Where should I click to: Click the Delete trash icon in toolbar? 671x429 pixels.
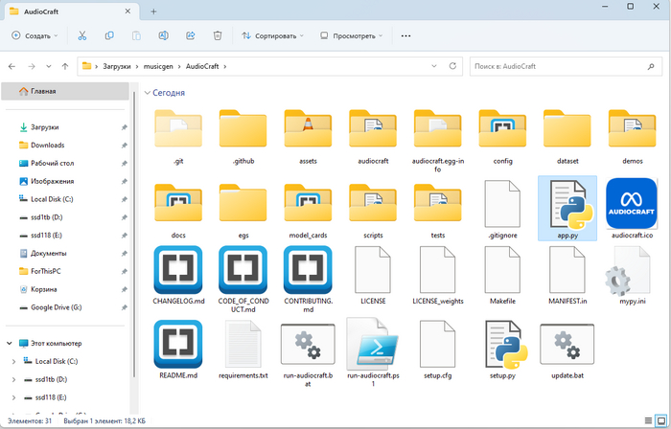point(218,35)
